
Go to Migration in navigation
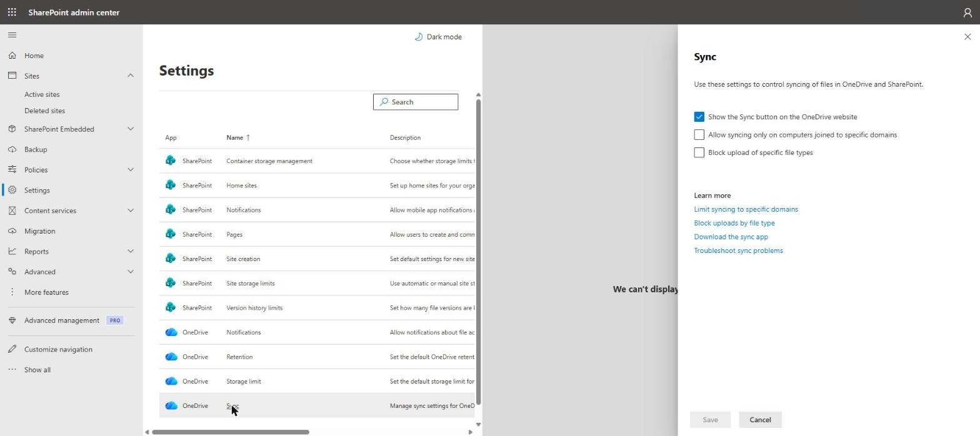pyautogui.click(x=39, y=230)
